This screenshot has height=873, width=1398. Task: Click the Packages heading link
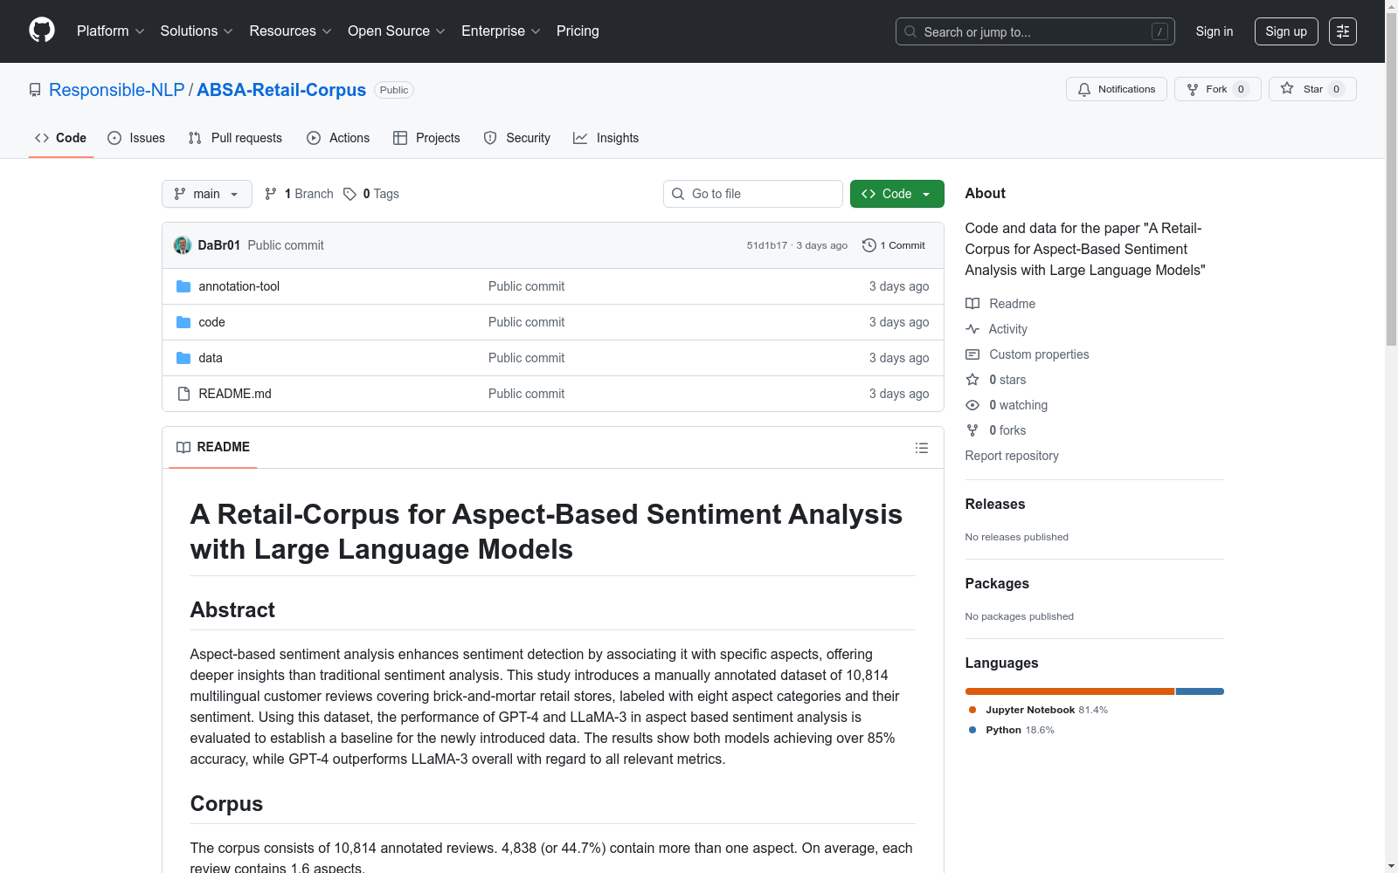pyautogui.click(x=997, y=583)
